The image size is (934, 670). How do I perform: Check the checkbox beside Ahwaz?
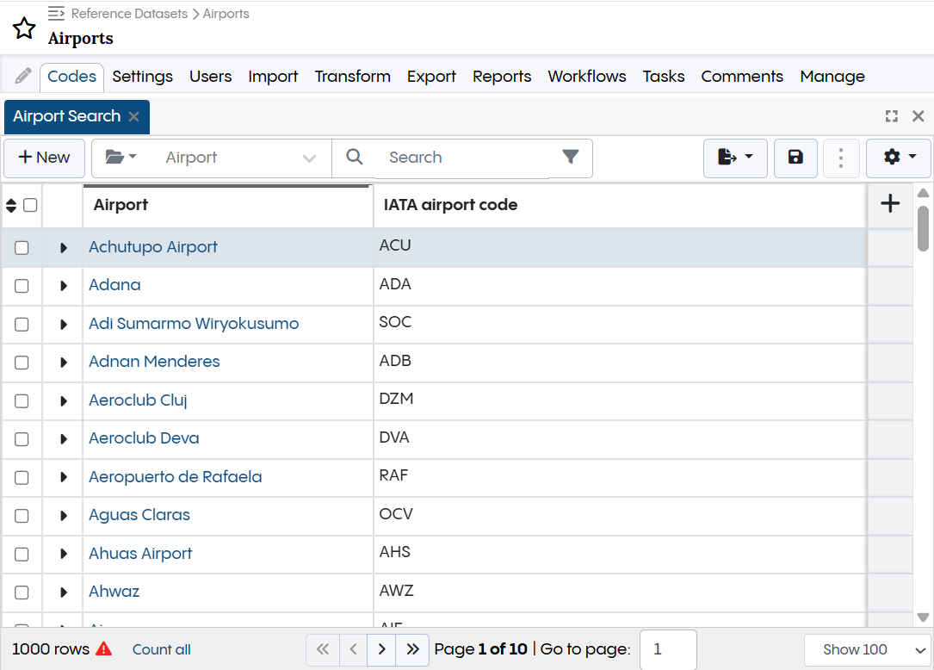[x=22, y=592]
